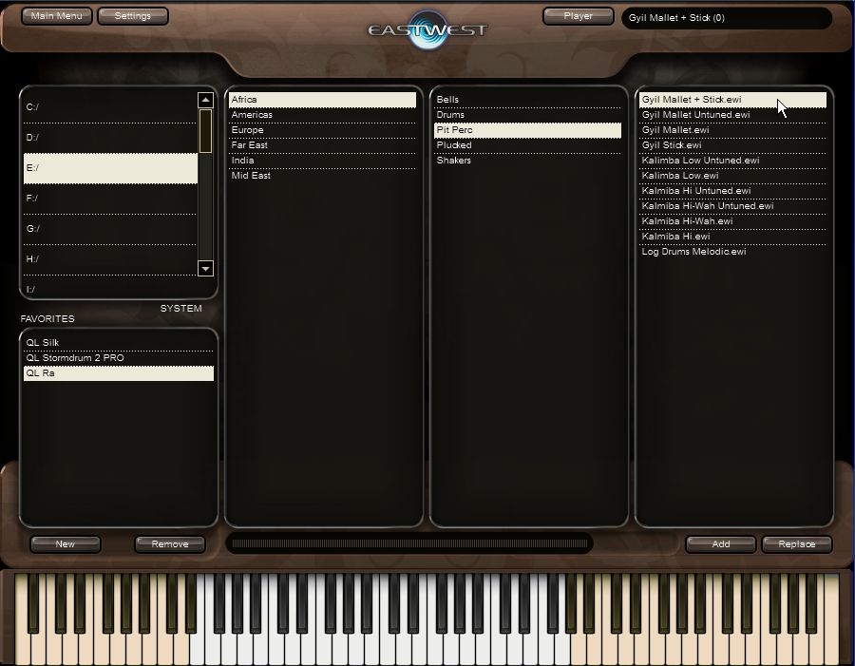Open the Plucked category

point(527,145)
